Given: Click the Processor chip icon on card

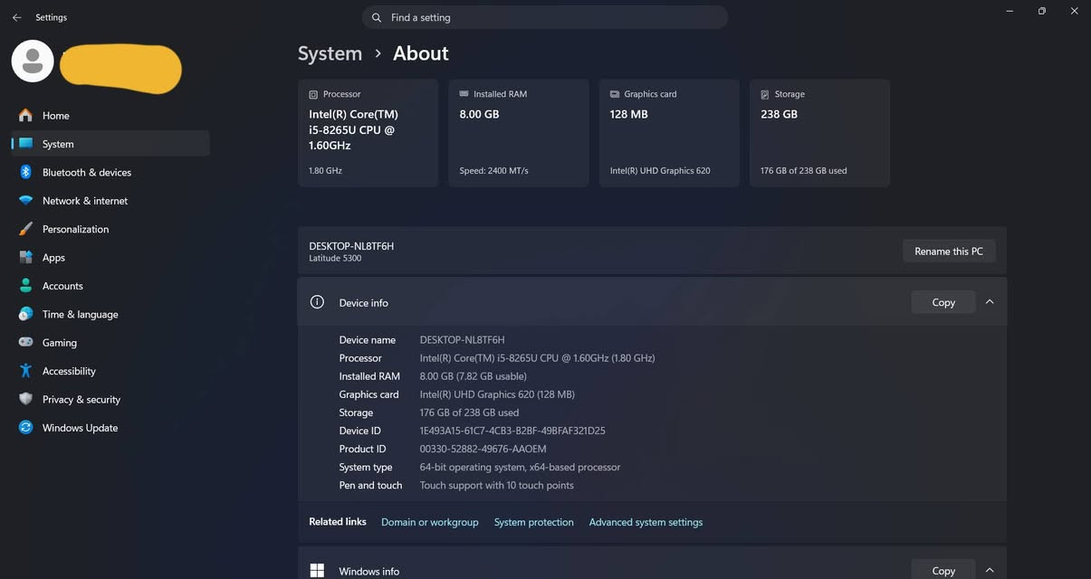Looking at the screenshot, I should pyautogui.click(x=313, y=94).
